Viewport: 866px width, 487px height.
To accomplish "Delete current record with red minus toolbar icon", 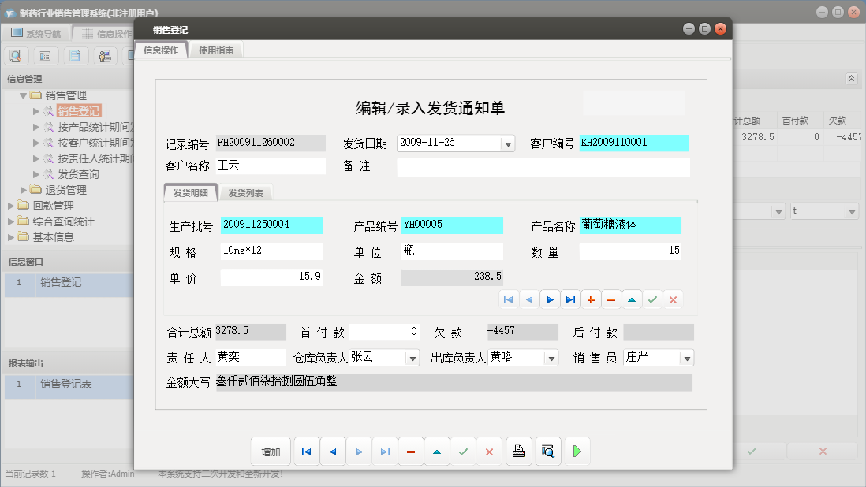I will [x=410, y=451].
